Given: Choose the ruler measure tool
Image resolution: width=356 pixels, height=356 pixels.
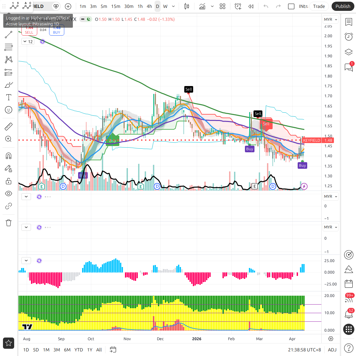Looking at the screenshot, I should pos(9,126).
